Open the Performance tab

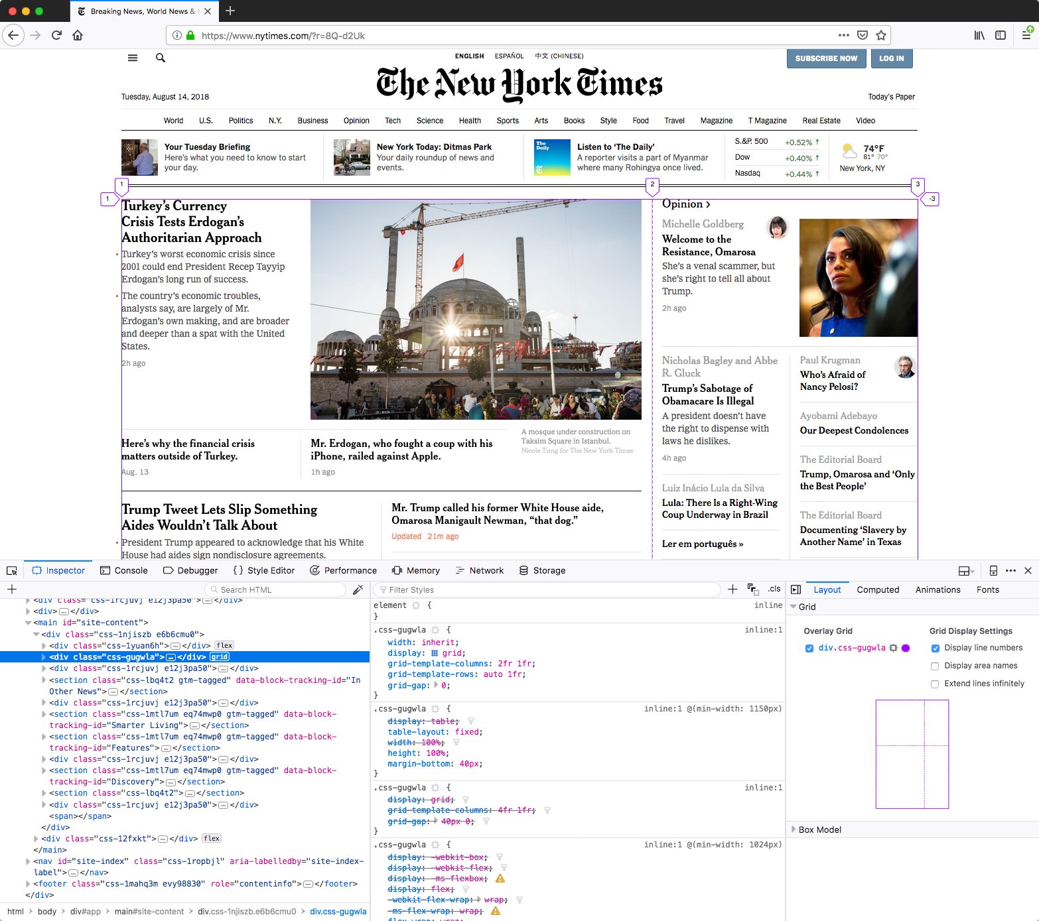[344, 570]
